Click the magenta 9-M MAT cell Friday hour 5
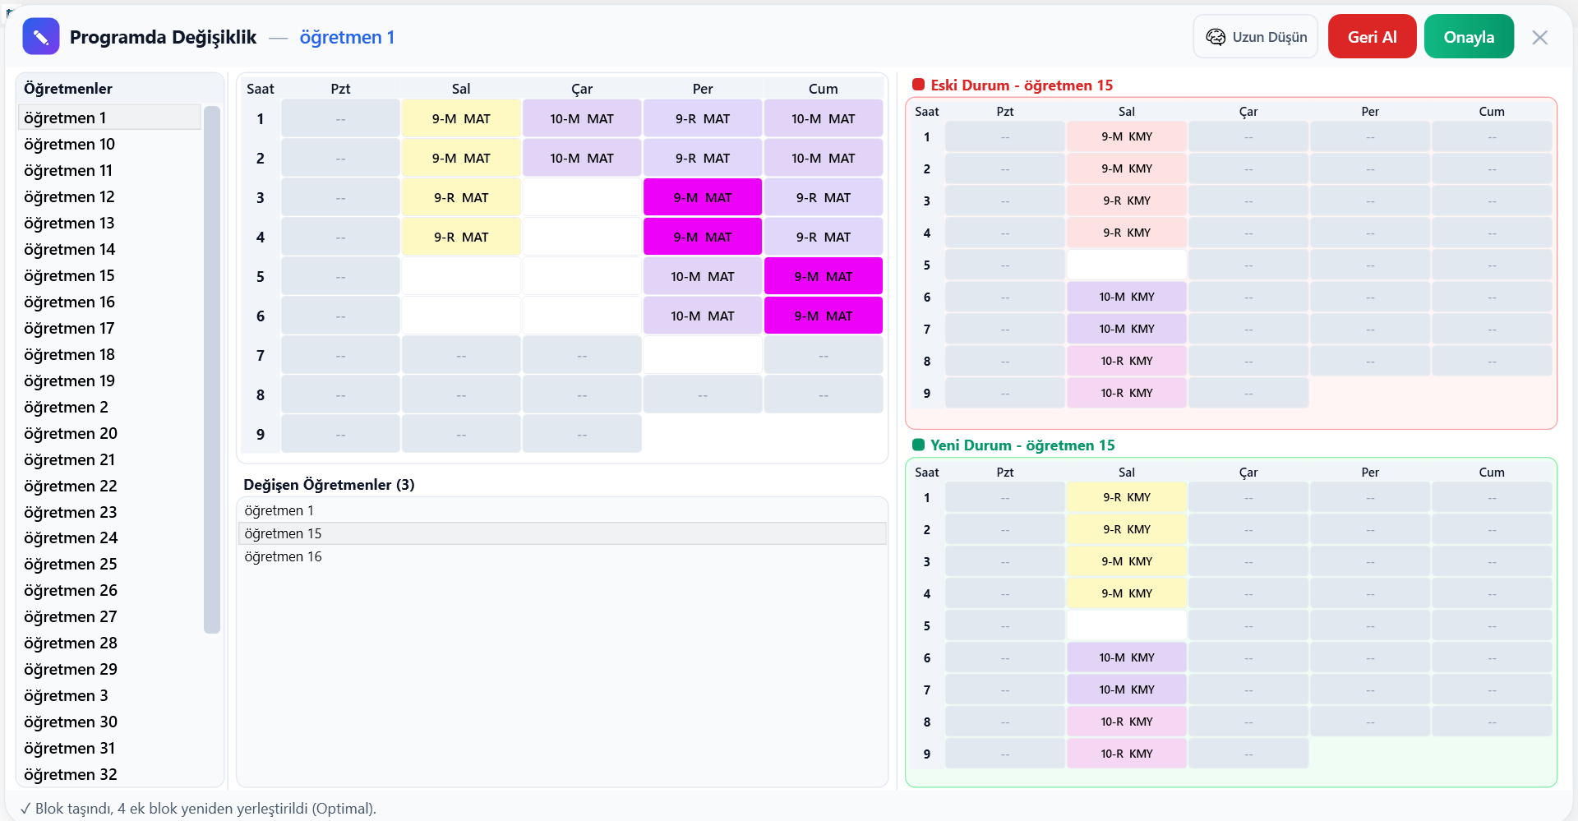1578x821 pixels. pos(823,276)
